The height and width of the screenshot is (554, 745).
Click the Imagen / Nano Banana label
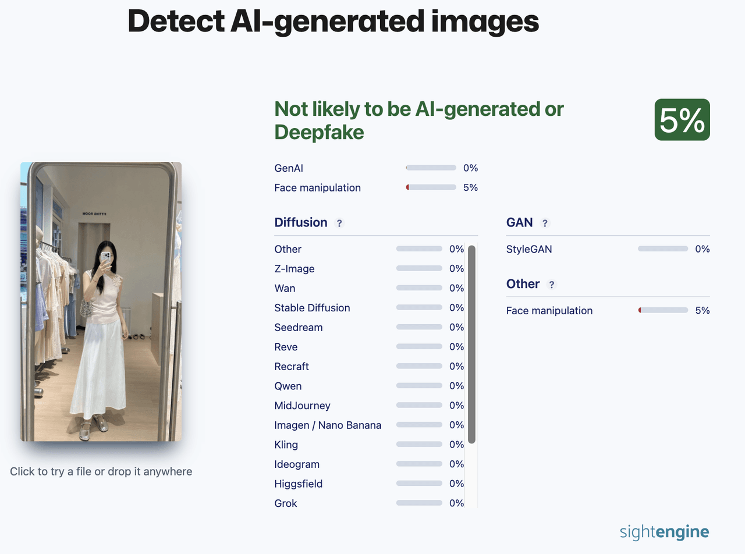click(x=328, y=425)
